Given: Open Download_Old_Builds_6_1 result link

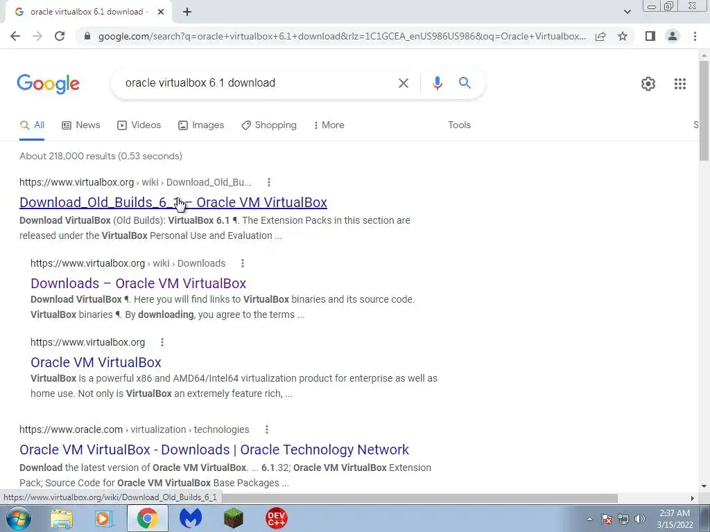Looking at the screenshot, I should (173, 202).
